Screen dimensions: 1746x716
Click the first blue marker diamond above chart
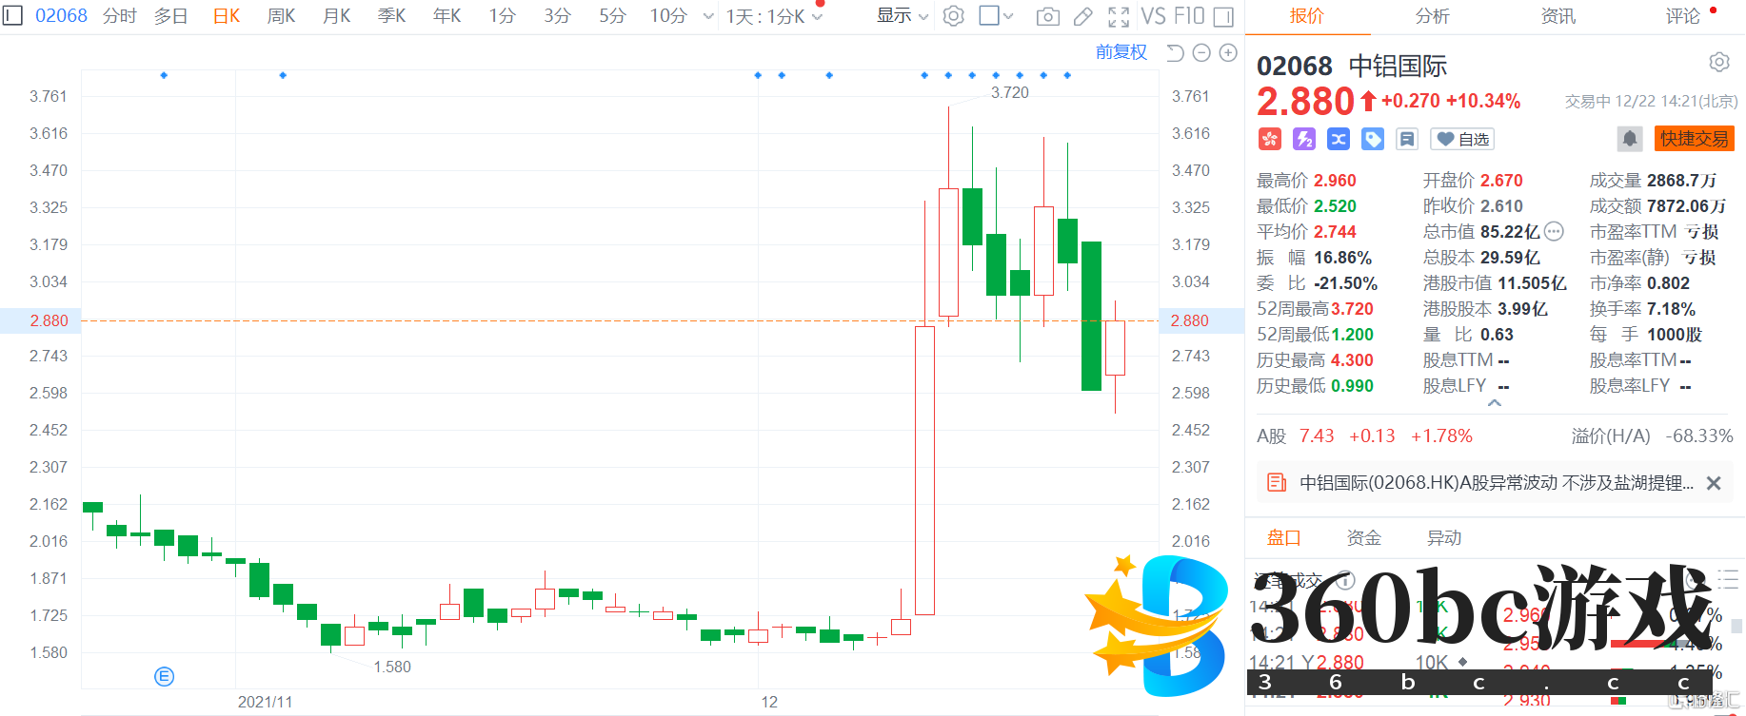(x=164, y=75)
